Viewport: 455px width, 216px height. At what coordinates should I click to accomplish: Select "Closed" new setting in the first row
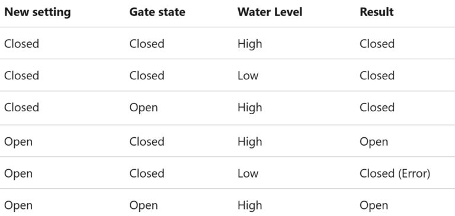point(21,44)
